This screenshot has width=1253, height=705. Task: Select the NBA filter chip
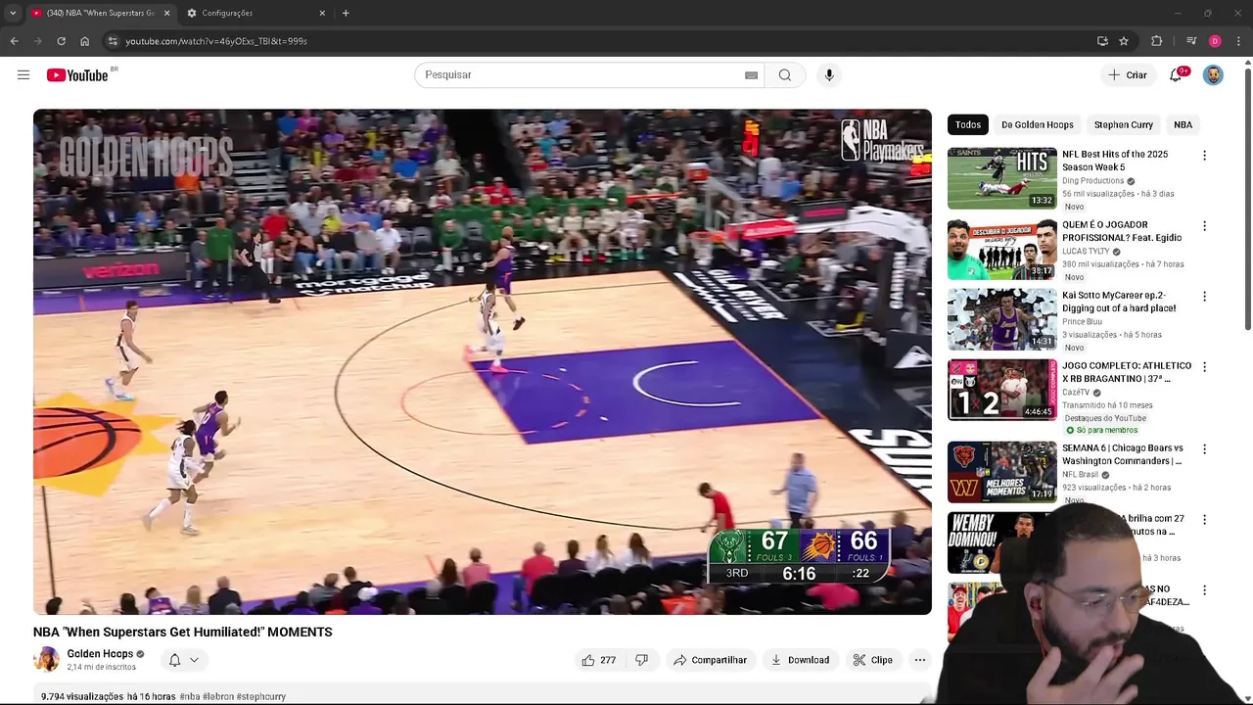1183,124
